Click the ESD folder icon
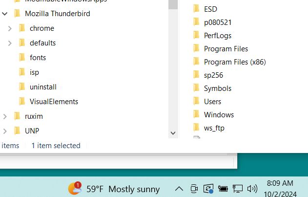 [x=196, y=9]
